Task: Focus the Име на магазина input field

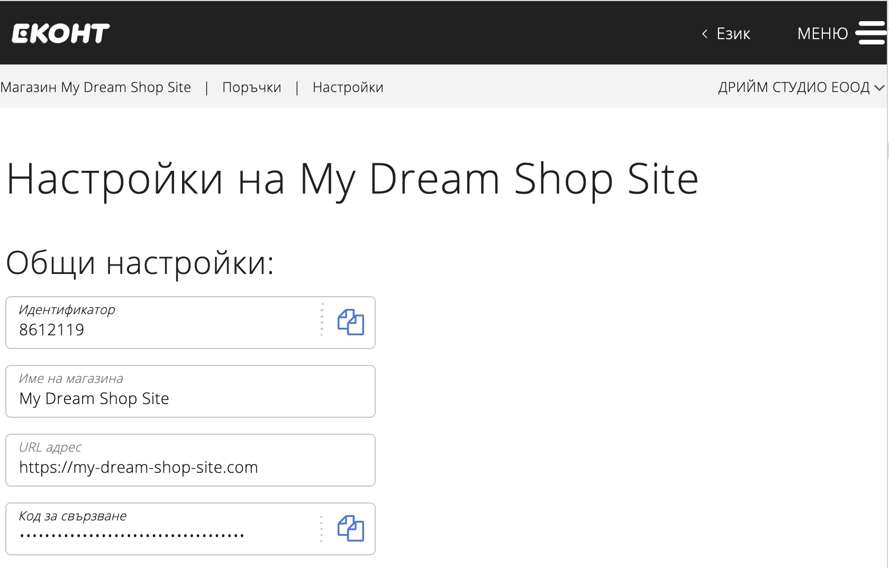Action: (x=190, y=398)
